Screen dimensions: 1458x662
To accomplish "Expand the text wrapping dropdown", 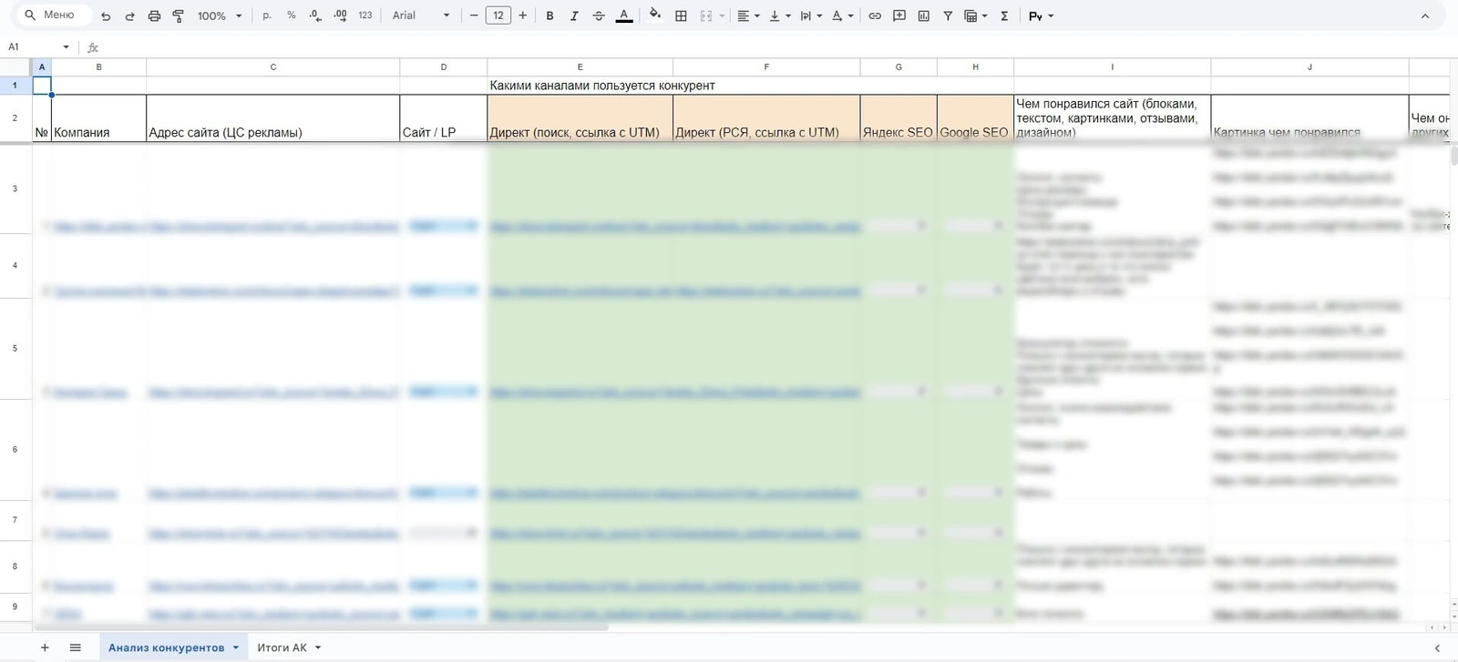I will click(x=811, y=15).
